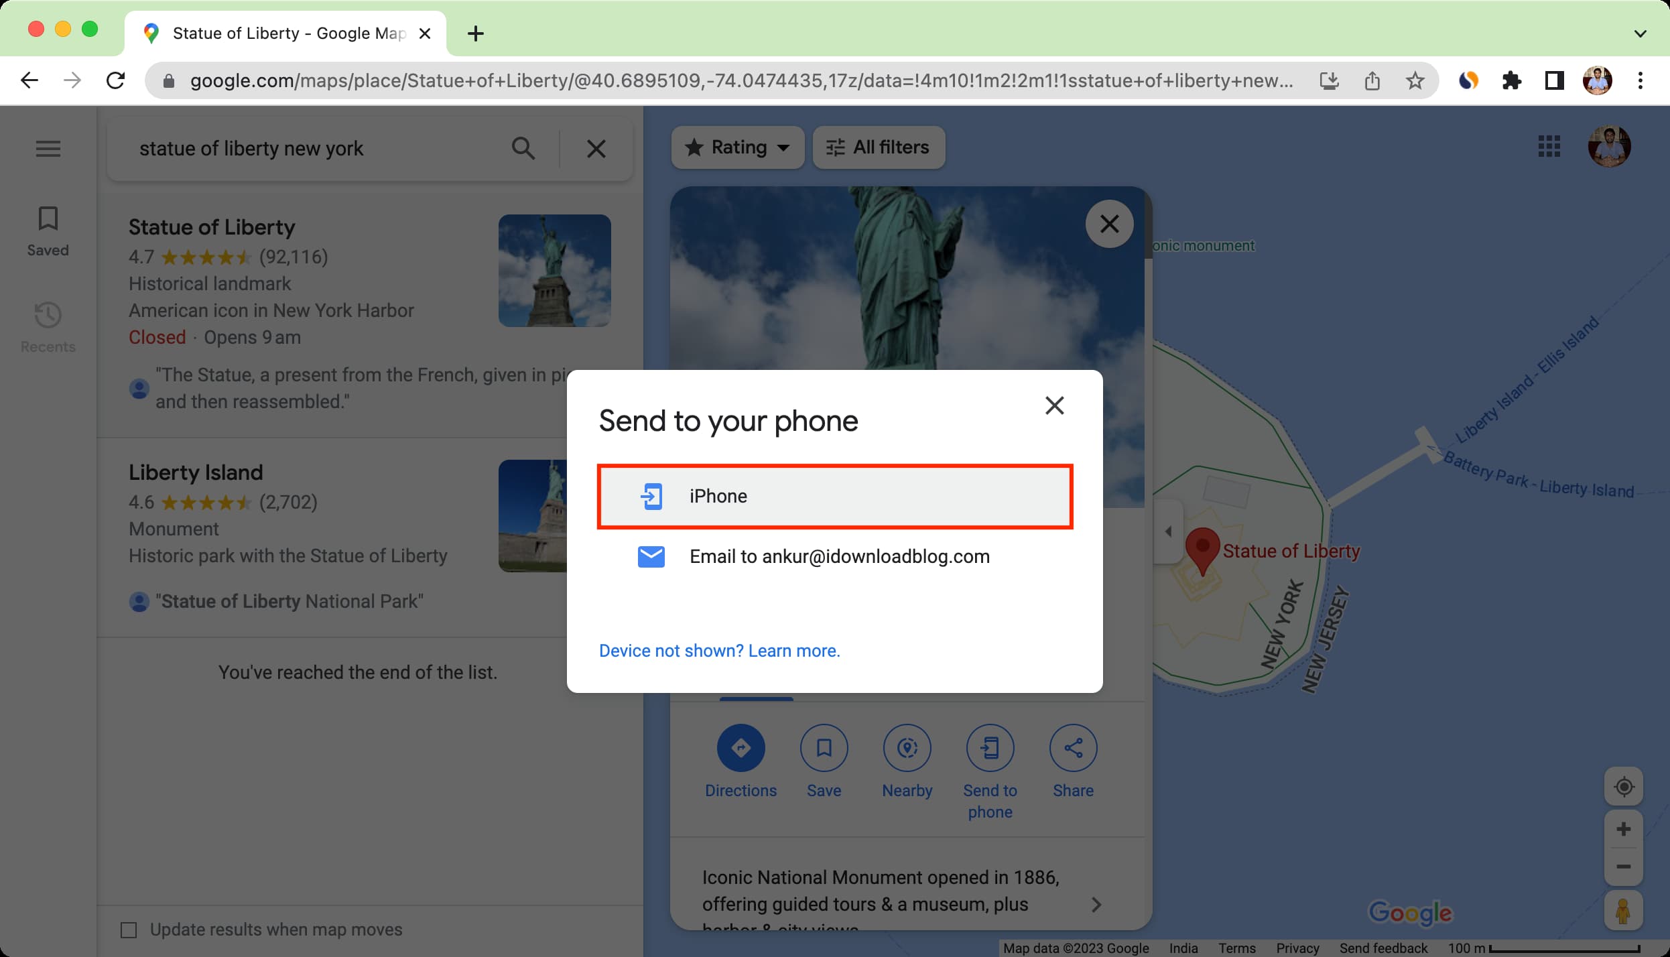Click Send feedback in footer
The width and height of the screenshot is (1670, 957).
1383,948
